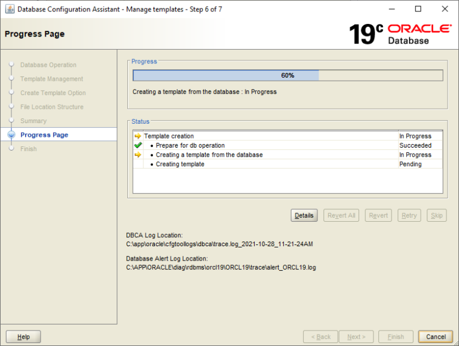Click the Progress Page heading
This screenshot has height=346, width=459.
[35, 34]
